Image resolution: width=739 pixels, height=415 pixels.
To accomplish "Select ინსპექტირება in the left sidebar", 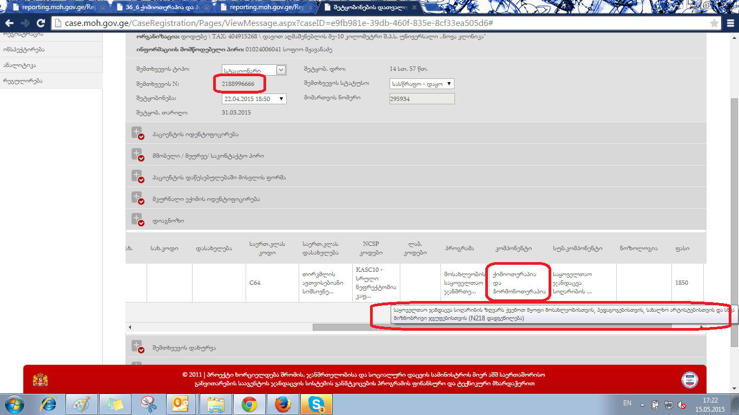I will tap(24, 49).
